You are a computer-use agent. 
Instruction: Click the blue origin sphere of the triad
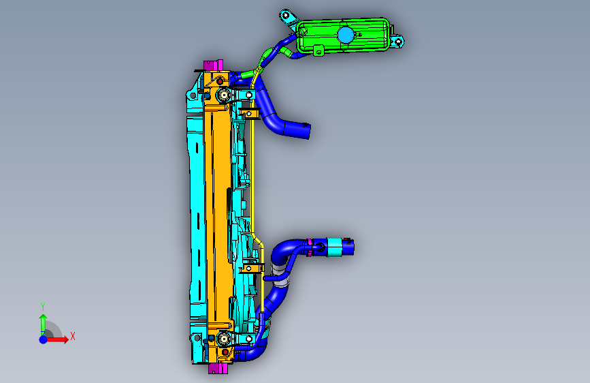(44, 339)
